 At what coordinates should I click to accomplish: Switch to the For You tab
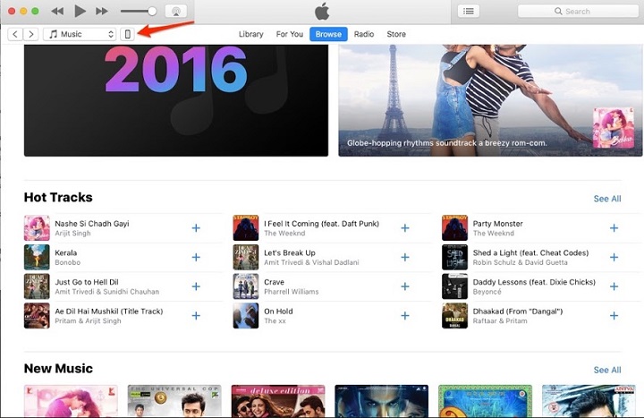[290, 34]
